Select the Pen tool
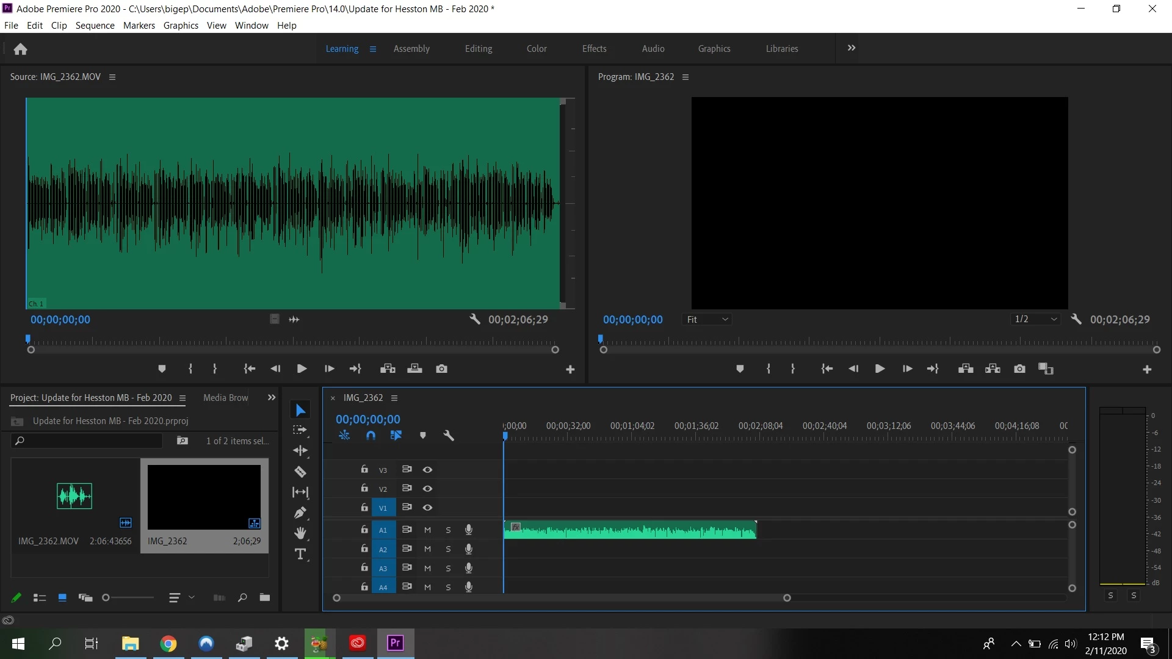This screenshot has width=1172, height=659. click(x=300, y=513)
